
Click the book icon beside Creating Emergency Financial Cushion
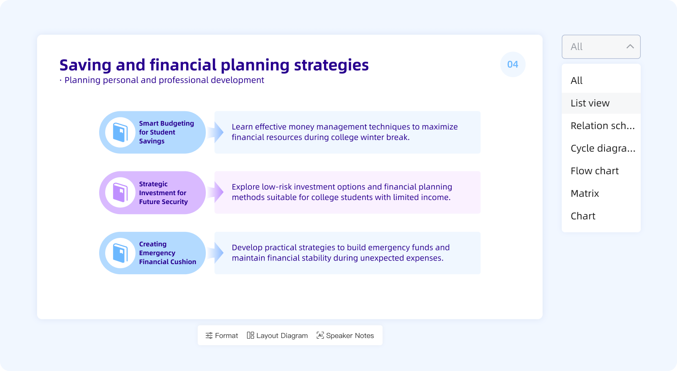click(120, 253)
